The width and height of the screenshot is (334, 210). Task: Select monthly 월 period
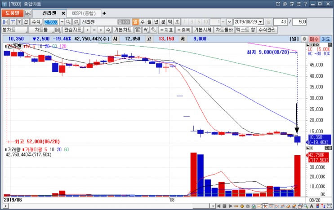tap(149, 22)
